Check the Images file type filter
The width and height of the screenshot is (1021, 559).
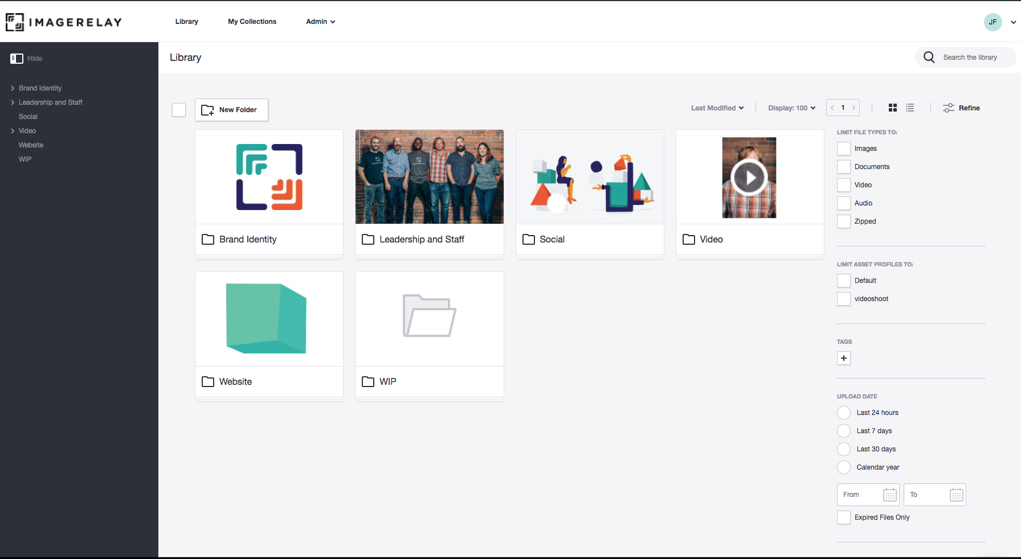coord(844,149)
